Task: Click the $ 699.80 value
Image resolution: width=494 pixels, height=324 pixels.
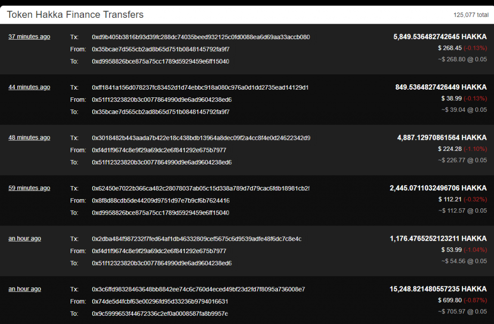Action: (450, 300)
